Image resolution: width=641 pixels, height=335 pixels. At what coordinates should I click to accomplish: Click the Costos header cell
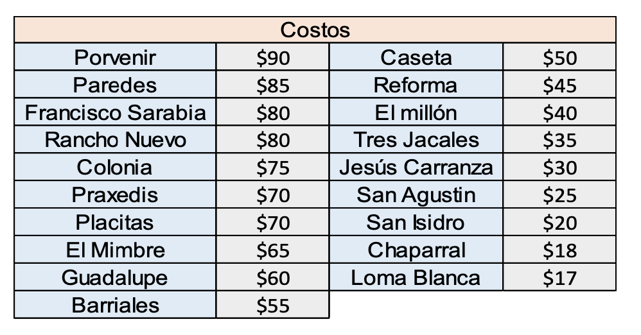pos(315,30)
